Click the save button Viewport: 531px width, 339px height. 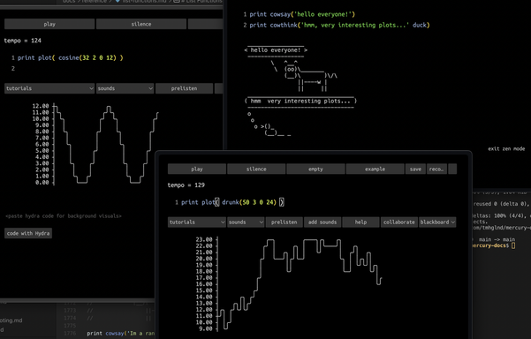click(x=415, y=169)
